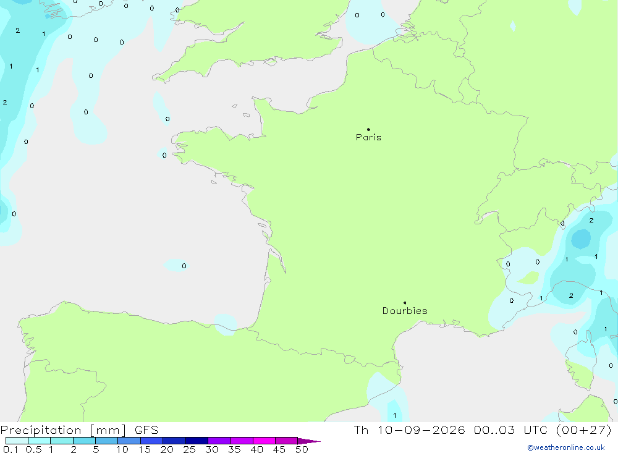Click the Precipitation [mm] GFS title text
The width and height of the screenshot is (618, 453).
click(79, 430)
